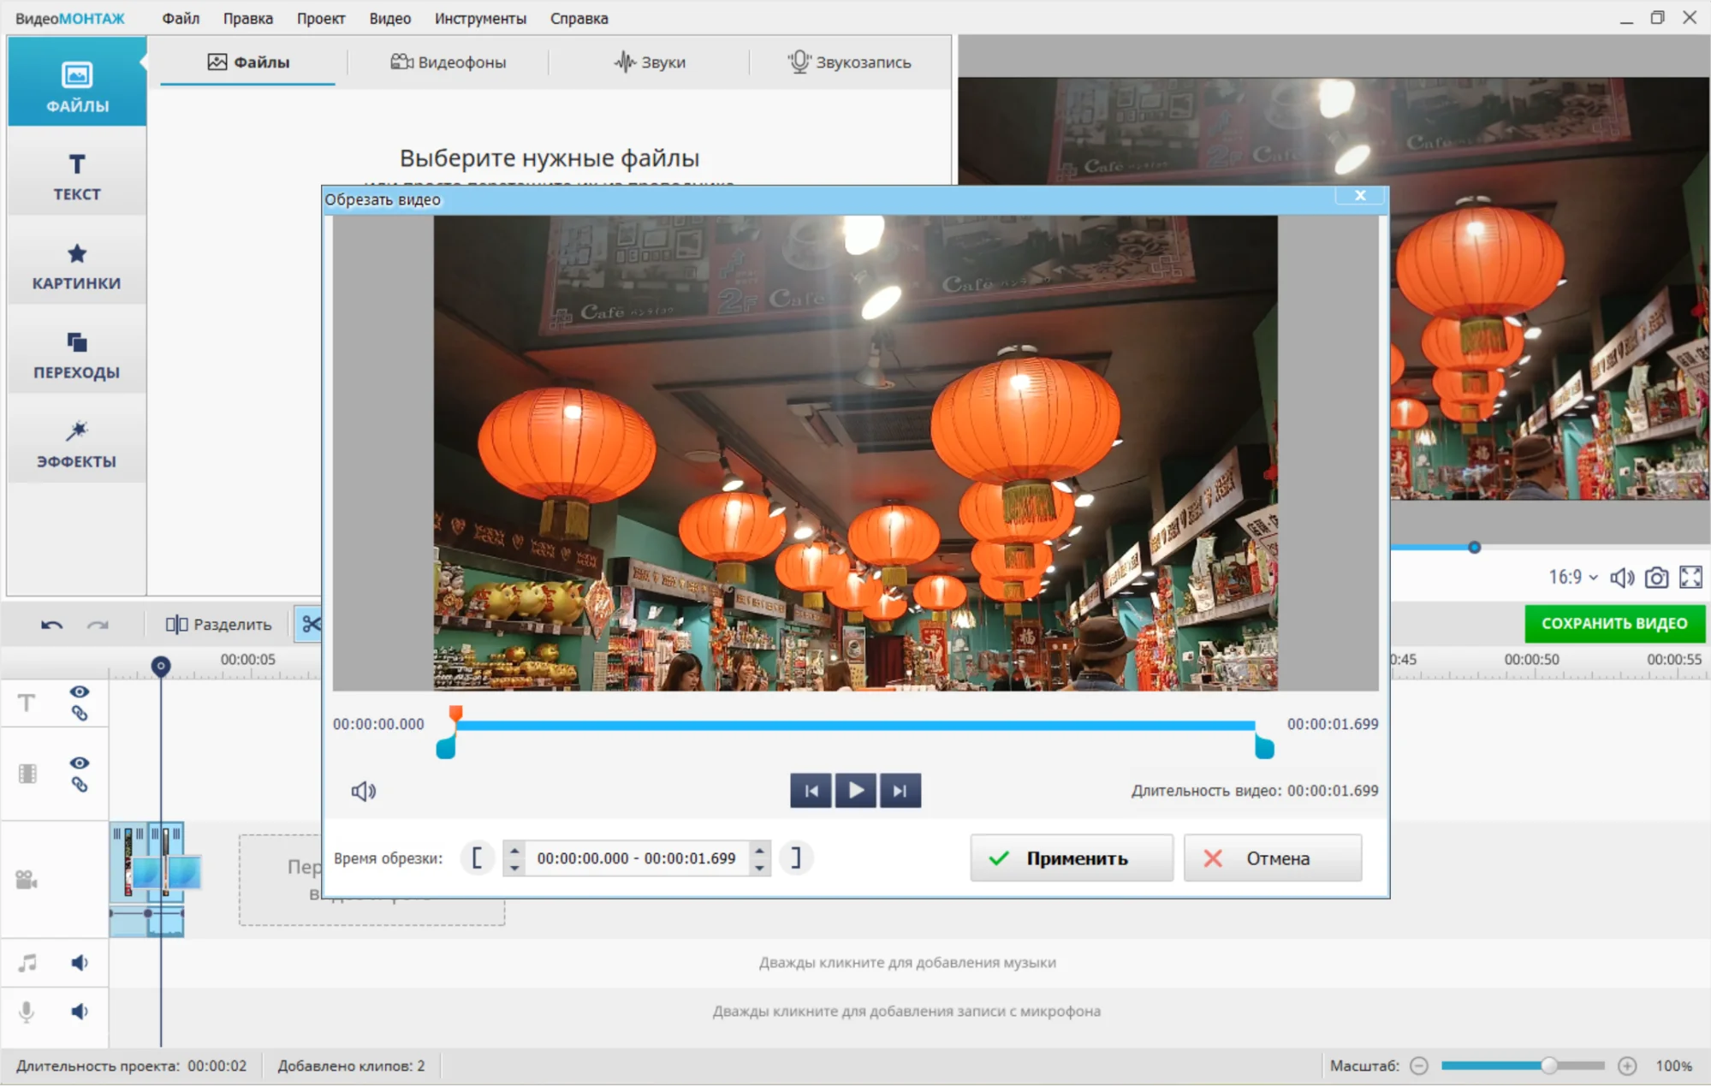This screenshot has width=1711, height=1086.
Task: Click the text track T icon
Action: [x=27, y=703]
